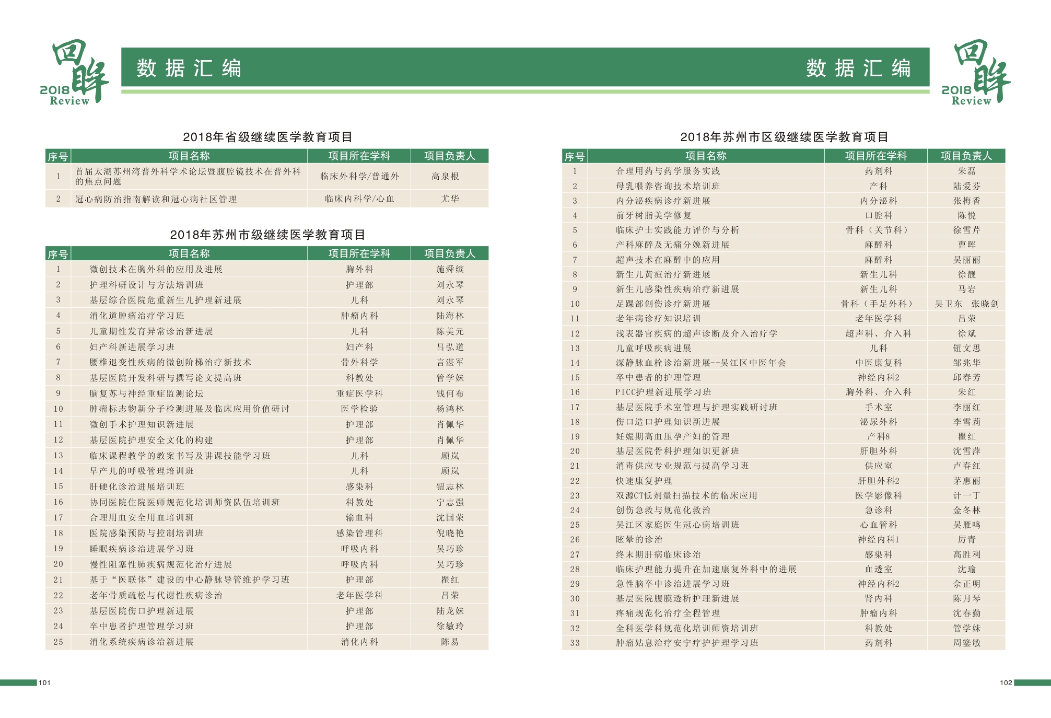Click the 2018年省级继续医学教育项目 heading
This screenshot has width=1051, height=718.
coord(267,137)
